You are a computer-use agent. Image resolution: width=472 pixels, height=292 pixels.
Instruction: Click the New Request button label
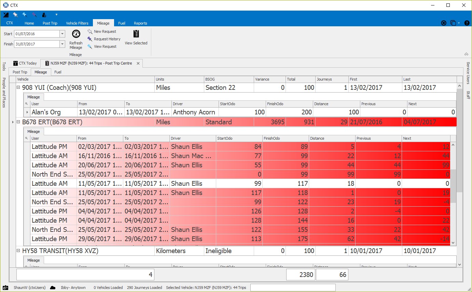coord(105,31)
